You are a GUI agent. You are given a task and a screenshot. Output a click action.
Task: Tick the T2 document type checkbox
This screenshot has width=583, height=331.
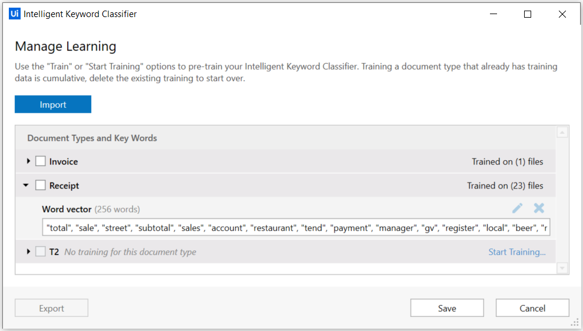(x=40, y=251)
